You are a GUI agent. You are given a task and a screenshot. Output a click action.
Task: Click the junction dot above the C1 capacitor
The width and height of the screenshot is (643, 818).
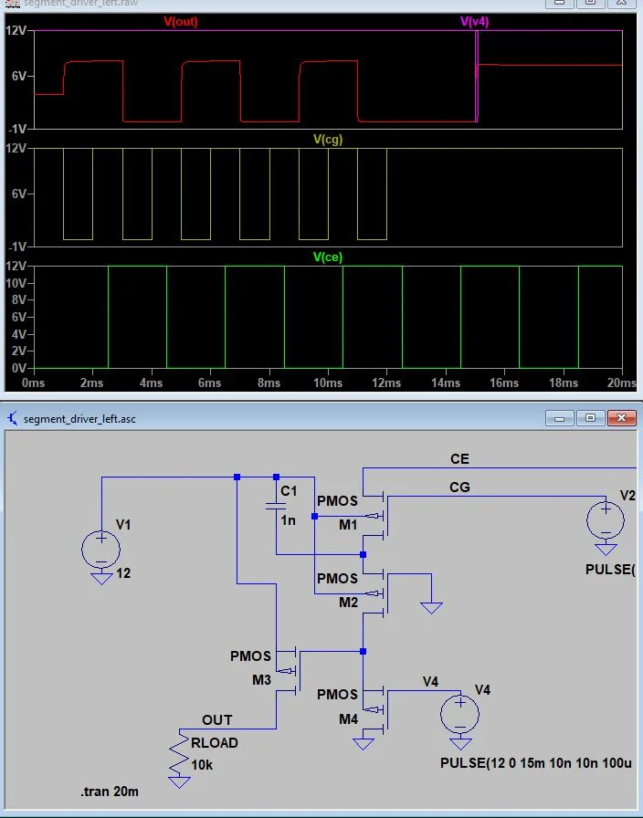click(x=276, y=477)
